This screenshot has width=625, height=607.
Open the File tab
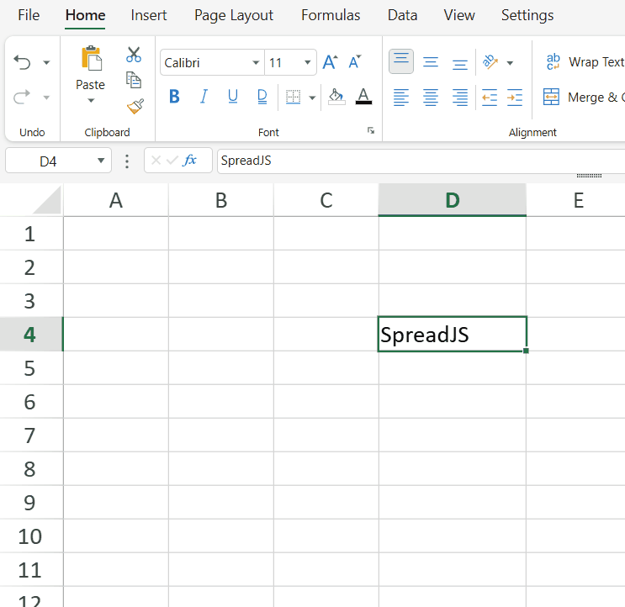pos(29,15)
